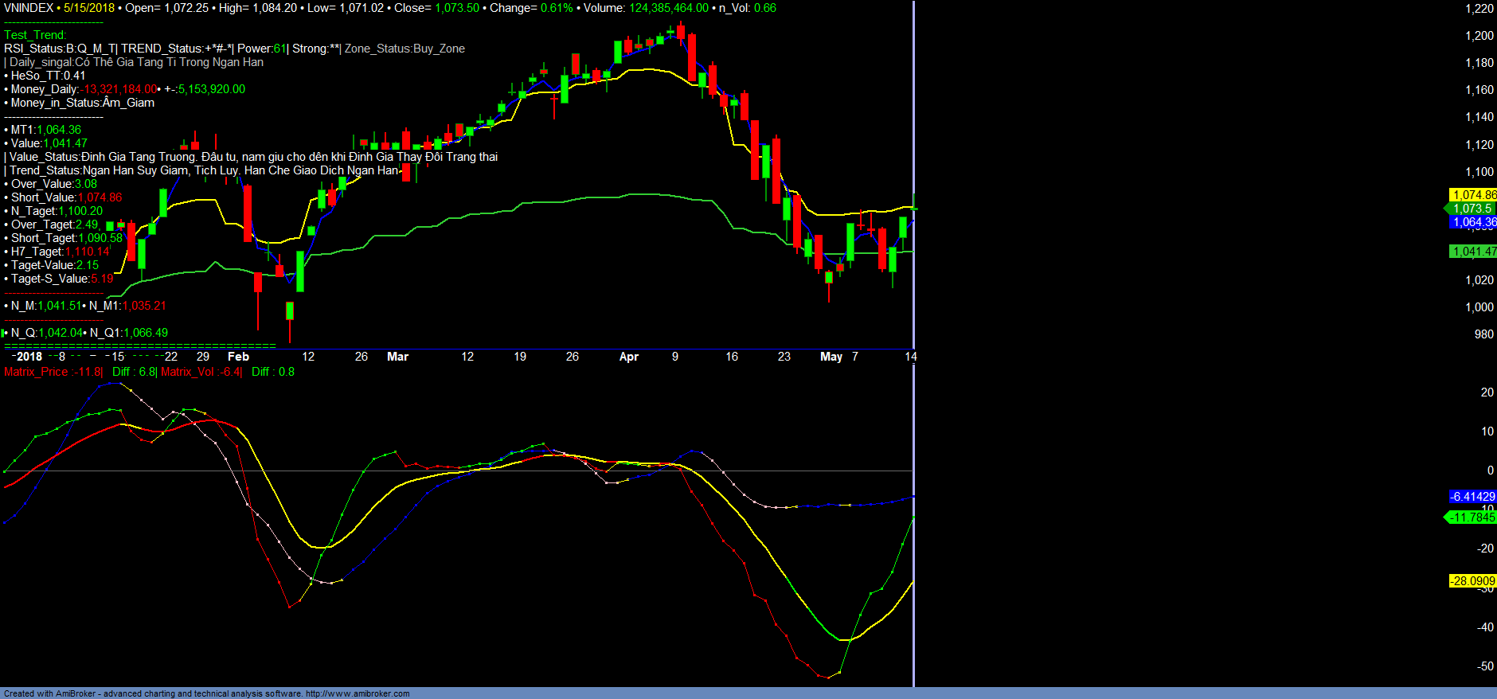Click the Mar label on date axis
This screenshot has height=699, width=1497.
point(397,357)
